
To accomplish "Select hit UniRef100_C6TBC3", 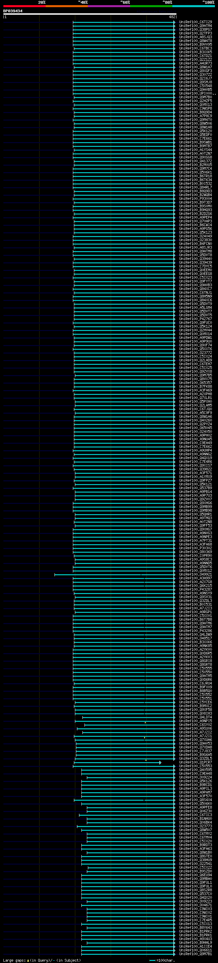I will [196, 48].
